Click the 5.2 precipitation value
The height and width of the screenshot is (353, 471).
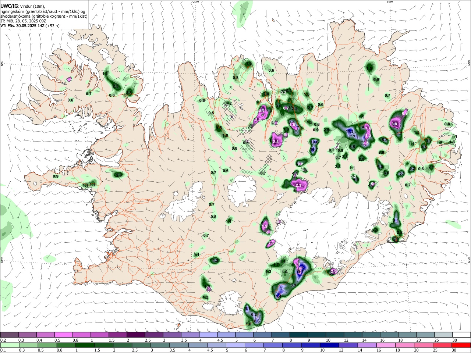pyautogui.click(x=412, y=169)
